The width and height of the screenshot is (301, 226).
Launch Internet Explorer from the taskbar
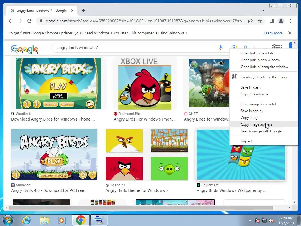(26, 220)
